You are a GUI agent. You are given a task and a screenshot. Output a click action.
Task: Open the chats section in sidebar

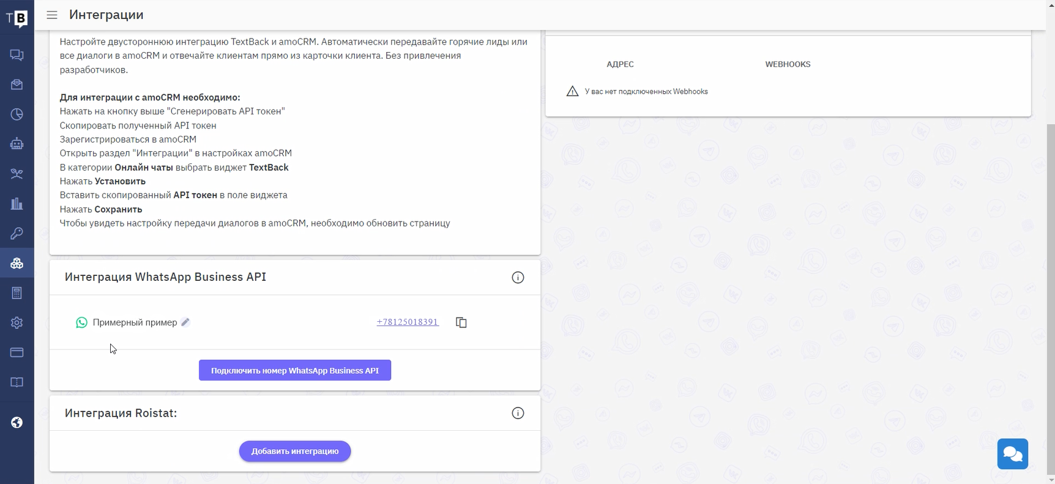[17, 55]
